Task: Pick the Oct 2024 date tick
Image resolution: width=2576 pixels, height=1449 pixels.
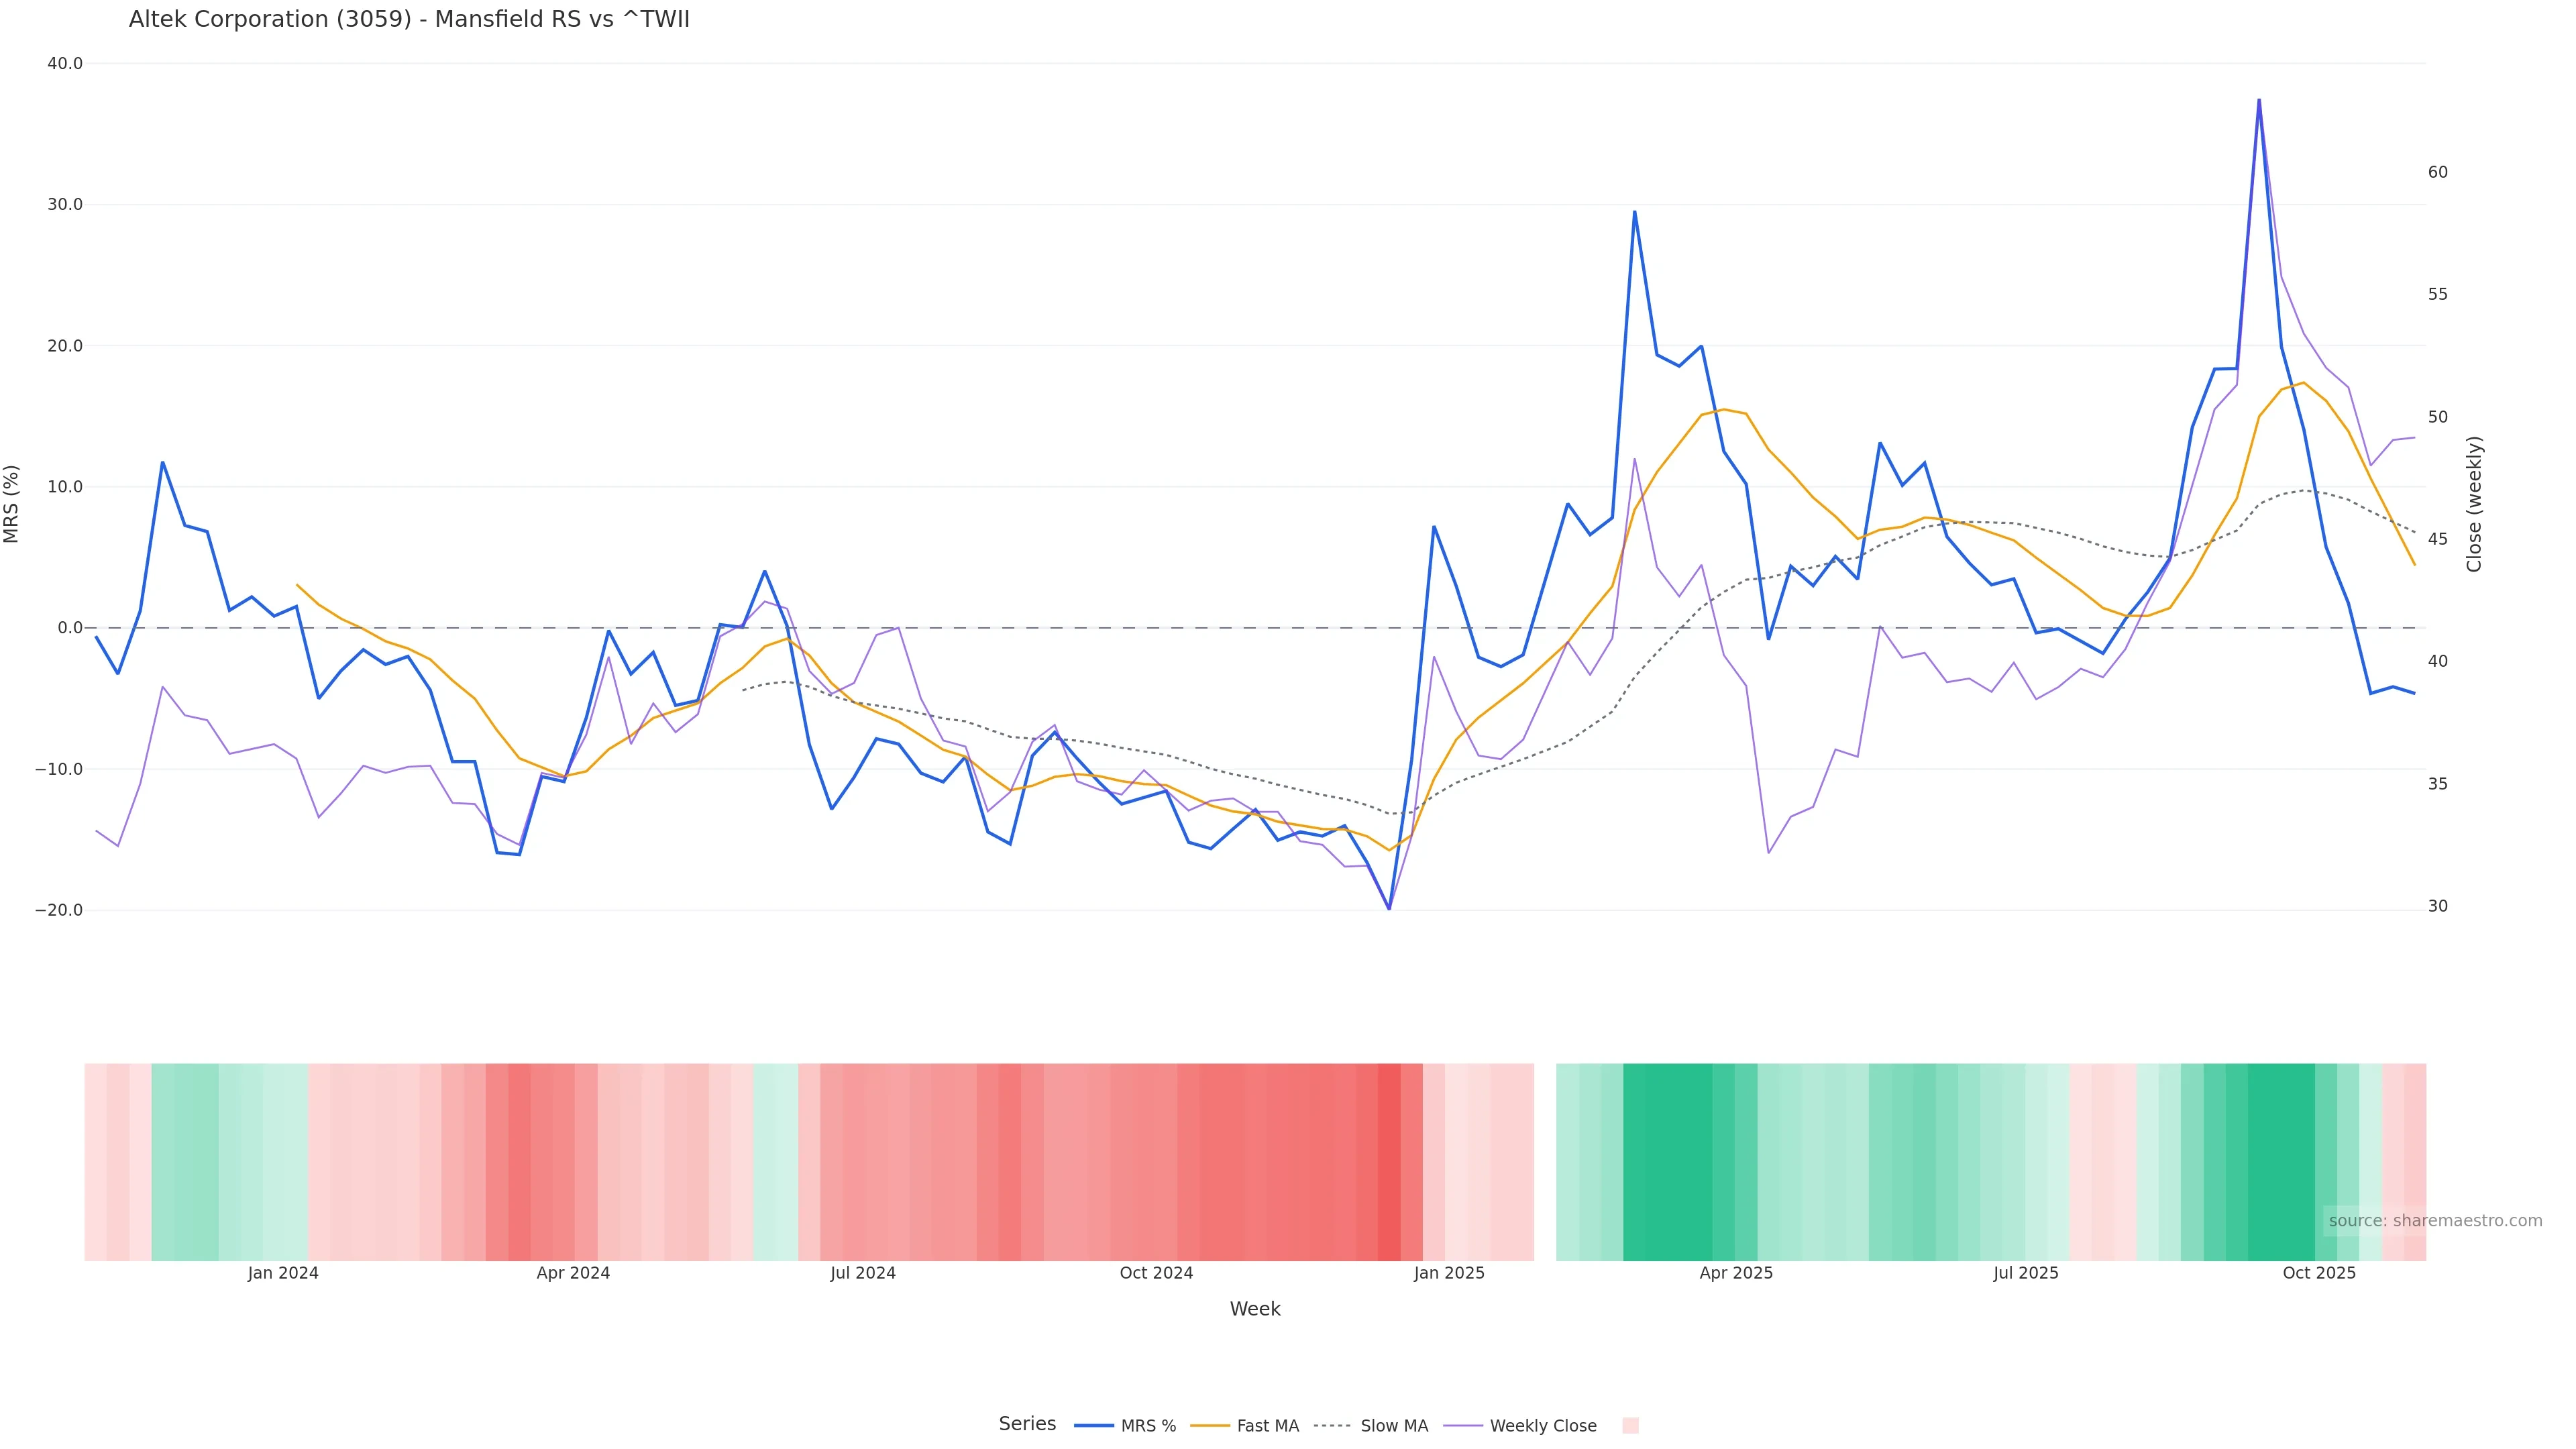Action: tap(1156, 1273)
